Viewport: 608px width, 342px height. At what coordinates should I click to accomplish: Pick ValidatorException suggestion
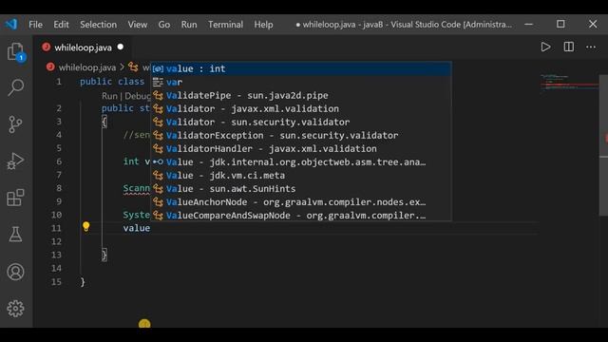[x=301, y=135]
